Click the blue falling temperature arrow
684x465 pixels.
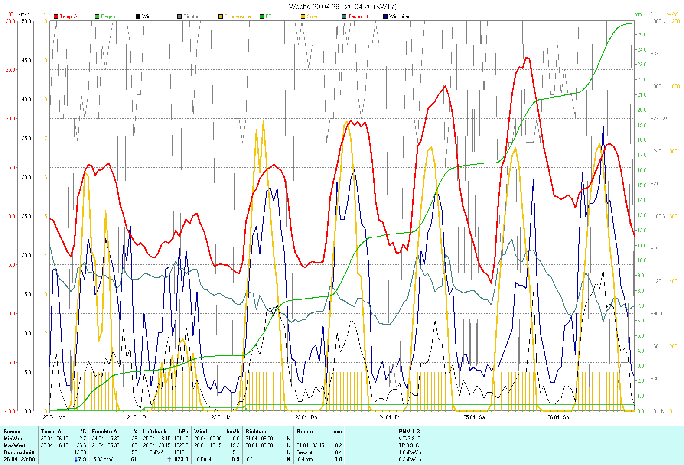pos(76,459)
